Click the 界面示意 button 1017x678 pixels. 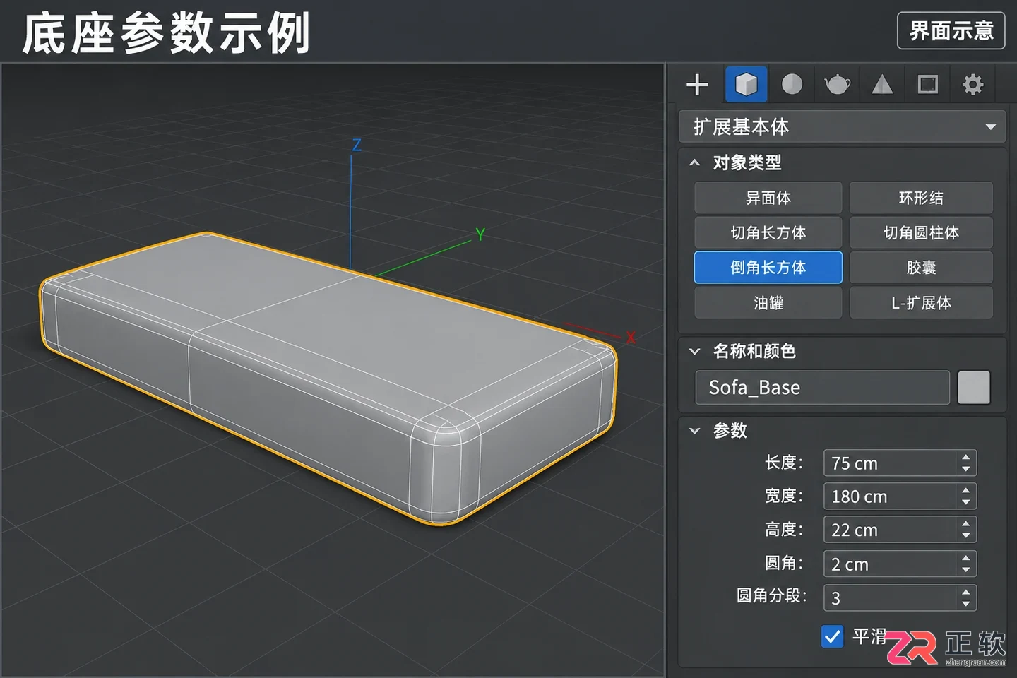click(x=951, y=31)
